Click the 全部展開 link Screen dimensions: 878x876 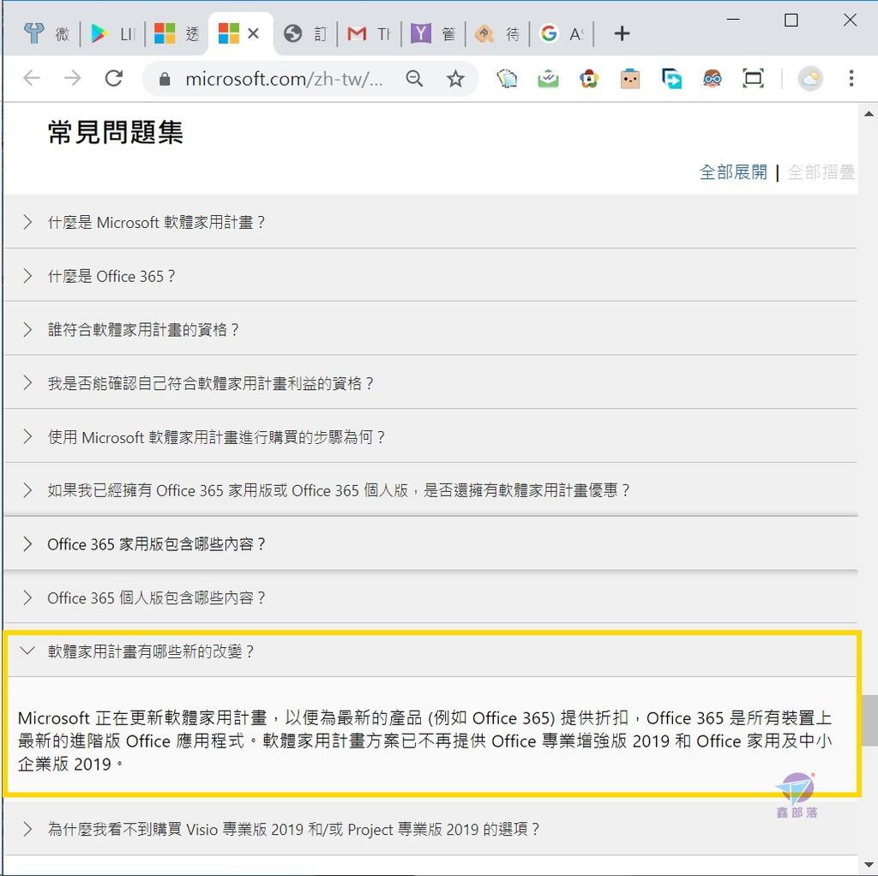[733, 171]
